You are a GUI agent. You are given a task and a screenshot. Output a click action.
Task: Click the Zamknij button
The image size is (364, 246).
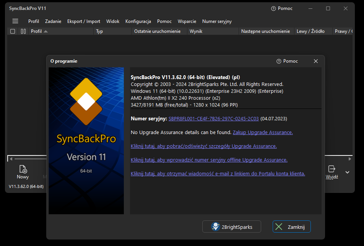(292, 227)
